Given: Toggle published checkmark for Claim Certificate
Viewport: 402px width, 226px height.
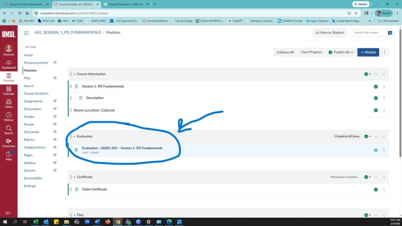Looking at the screenshot, I should tap(376, 190).
